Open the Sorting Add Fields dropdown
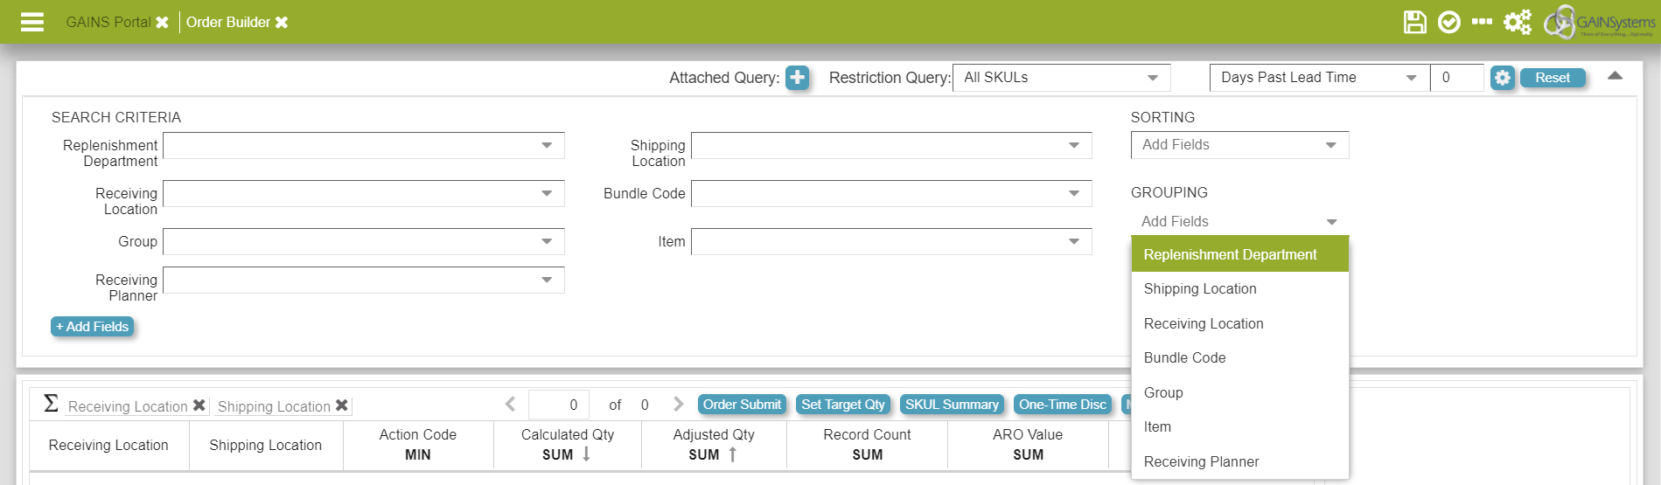Viewport: 1661px width, 485px height. 1239,145
